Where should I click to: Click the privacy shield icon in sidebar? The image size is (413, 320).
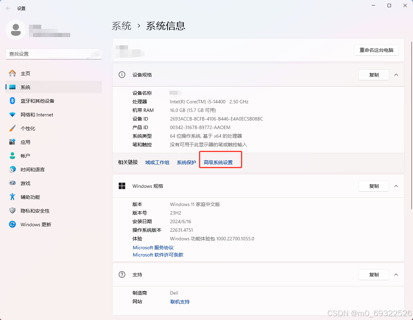coord(12,211)
